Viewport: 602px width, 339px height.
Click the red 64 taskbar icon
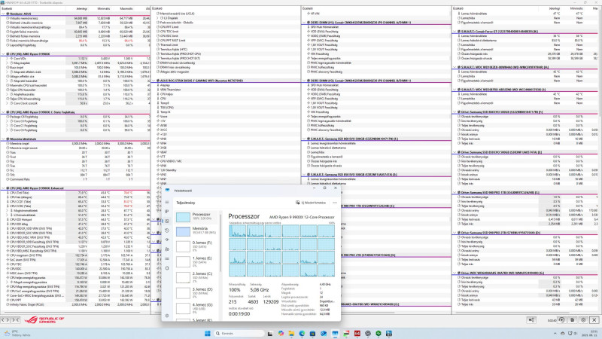pos(357,333)
